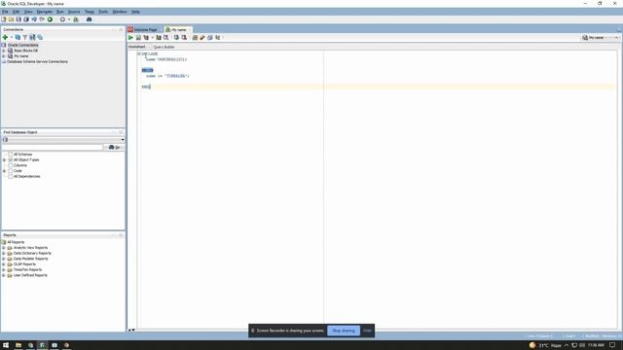623x350 pixels.
Task: Click the SQL History icon in worksheet toolbar
Action: (210, 38)
